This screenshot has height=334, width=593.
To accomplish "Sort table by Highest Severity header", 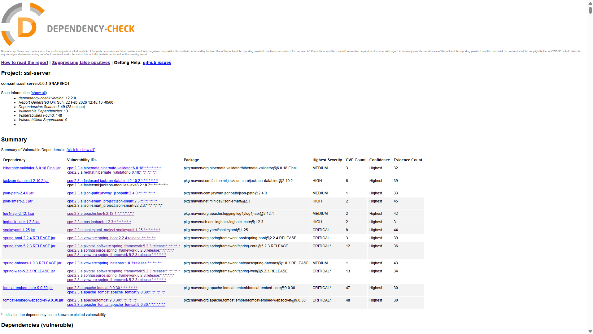I will [x=327, y=160].
